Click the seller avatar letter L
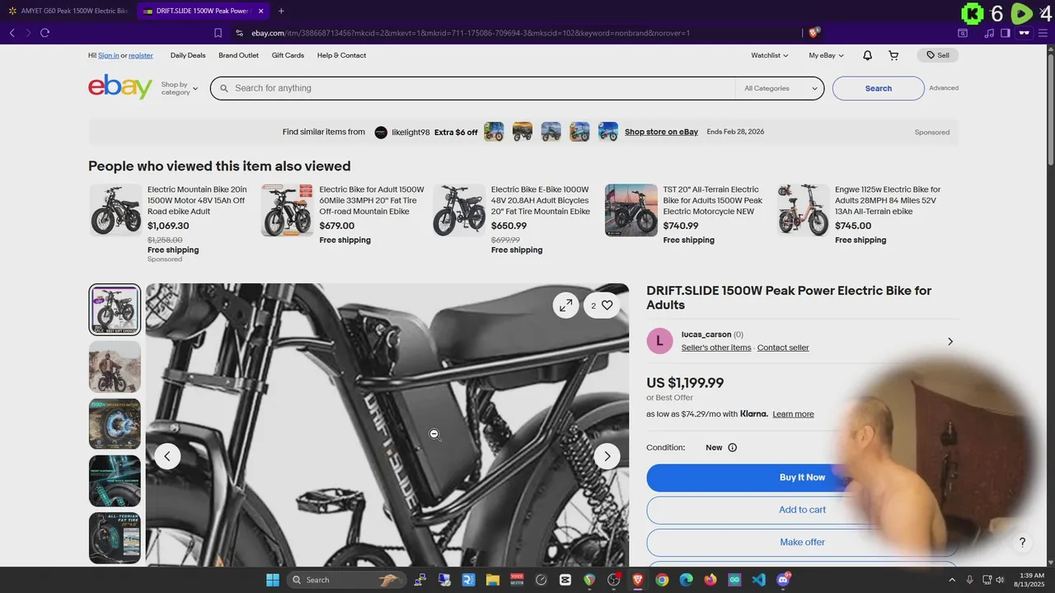Image resolution: width=1055 pixels, height=593 pixels. [x=659, y=341]
